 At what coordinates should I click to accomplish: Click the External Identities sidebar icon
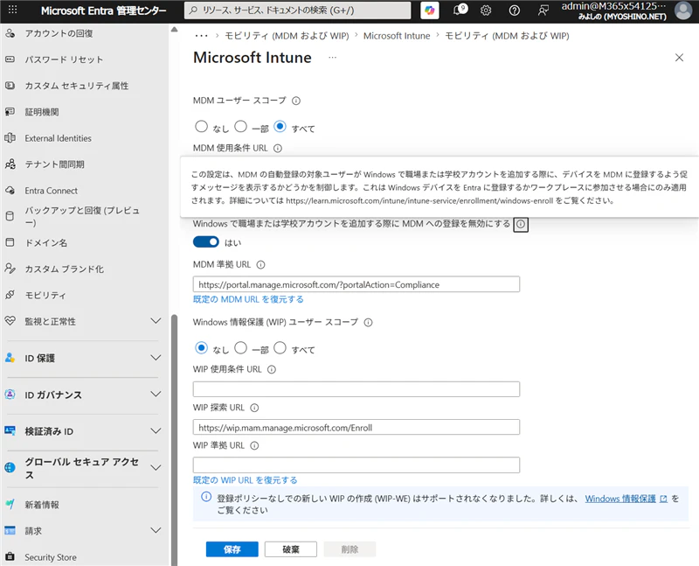click(10, 138)
